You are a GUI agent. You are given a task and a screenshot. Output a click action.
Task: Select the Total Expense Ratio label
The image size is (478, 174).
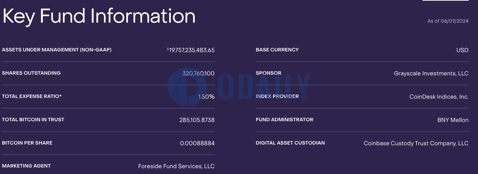pyautogui.click(x=32, y=96)
